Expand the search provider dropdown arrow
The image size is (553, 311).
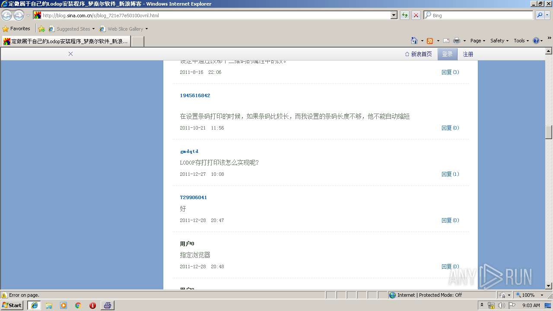(x=547, y=15)
